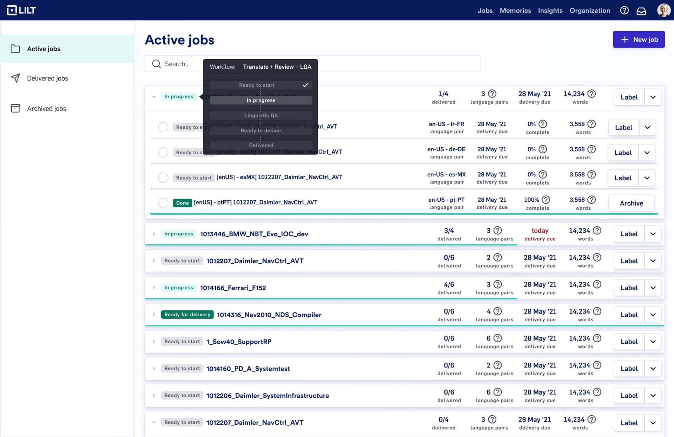Viewport: 674px width, 437px height.
Task: Click the Delivered jobs paper plane icon
Action: tap(15, 78)
